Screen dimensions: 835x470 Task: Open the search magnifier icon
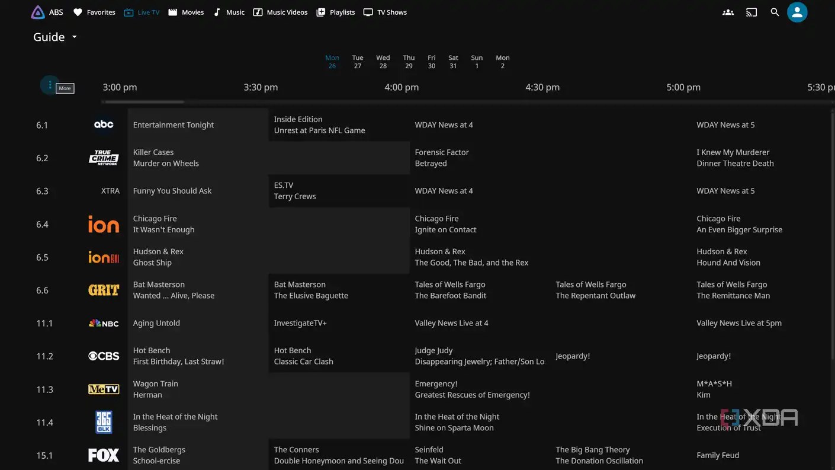pos(775,12)
